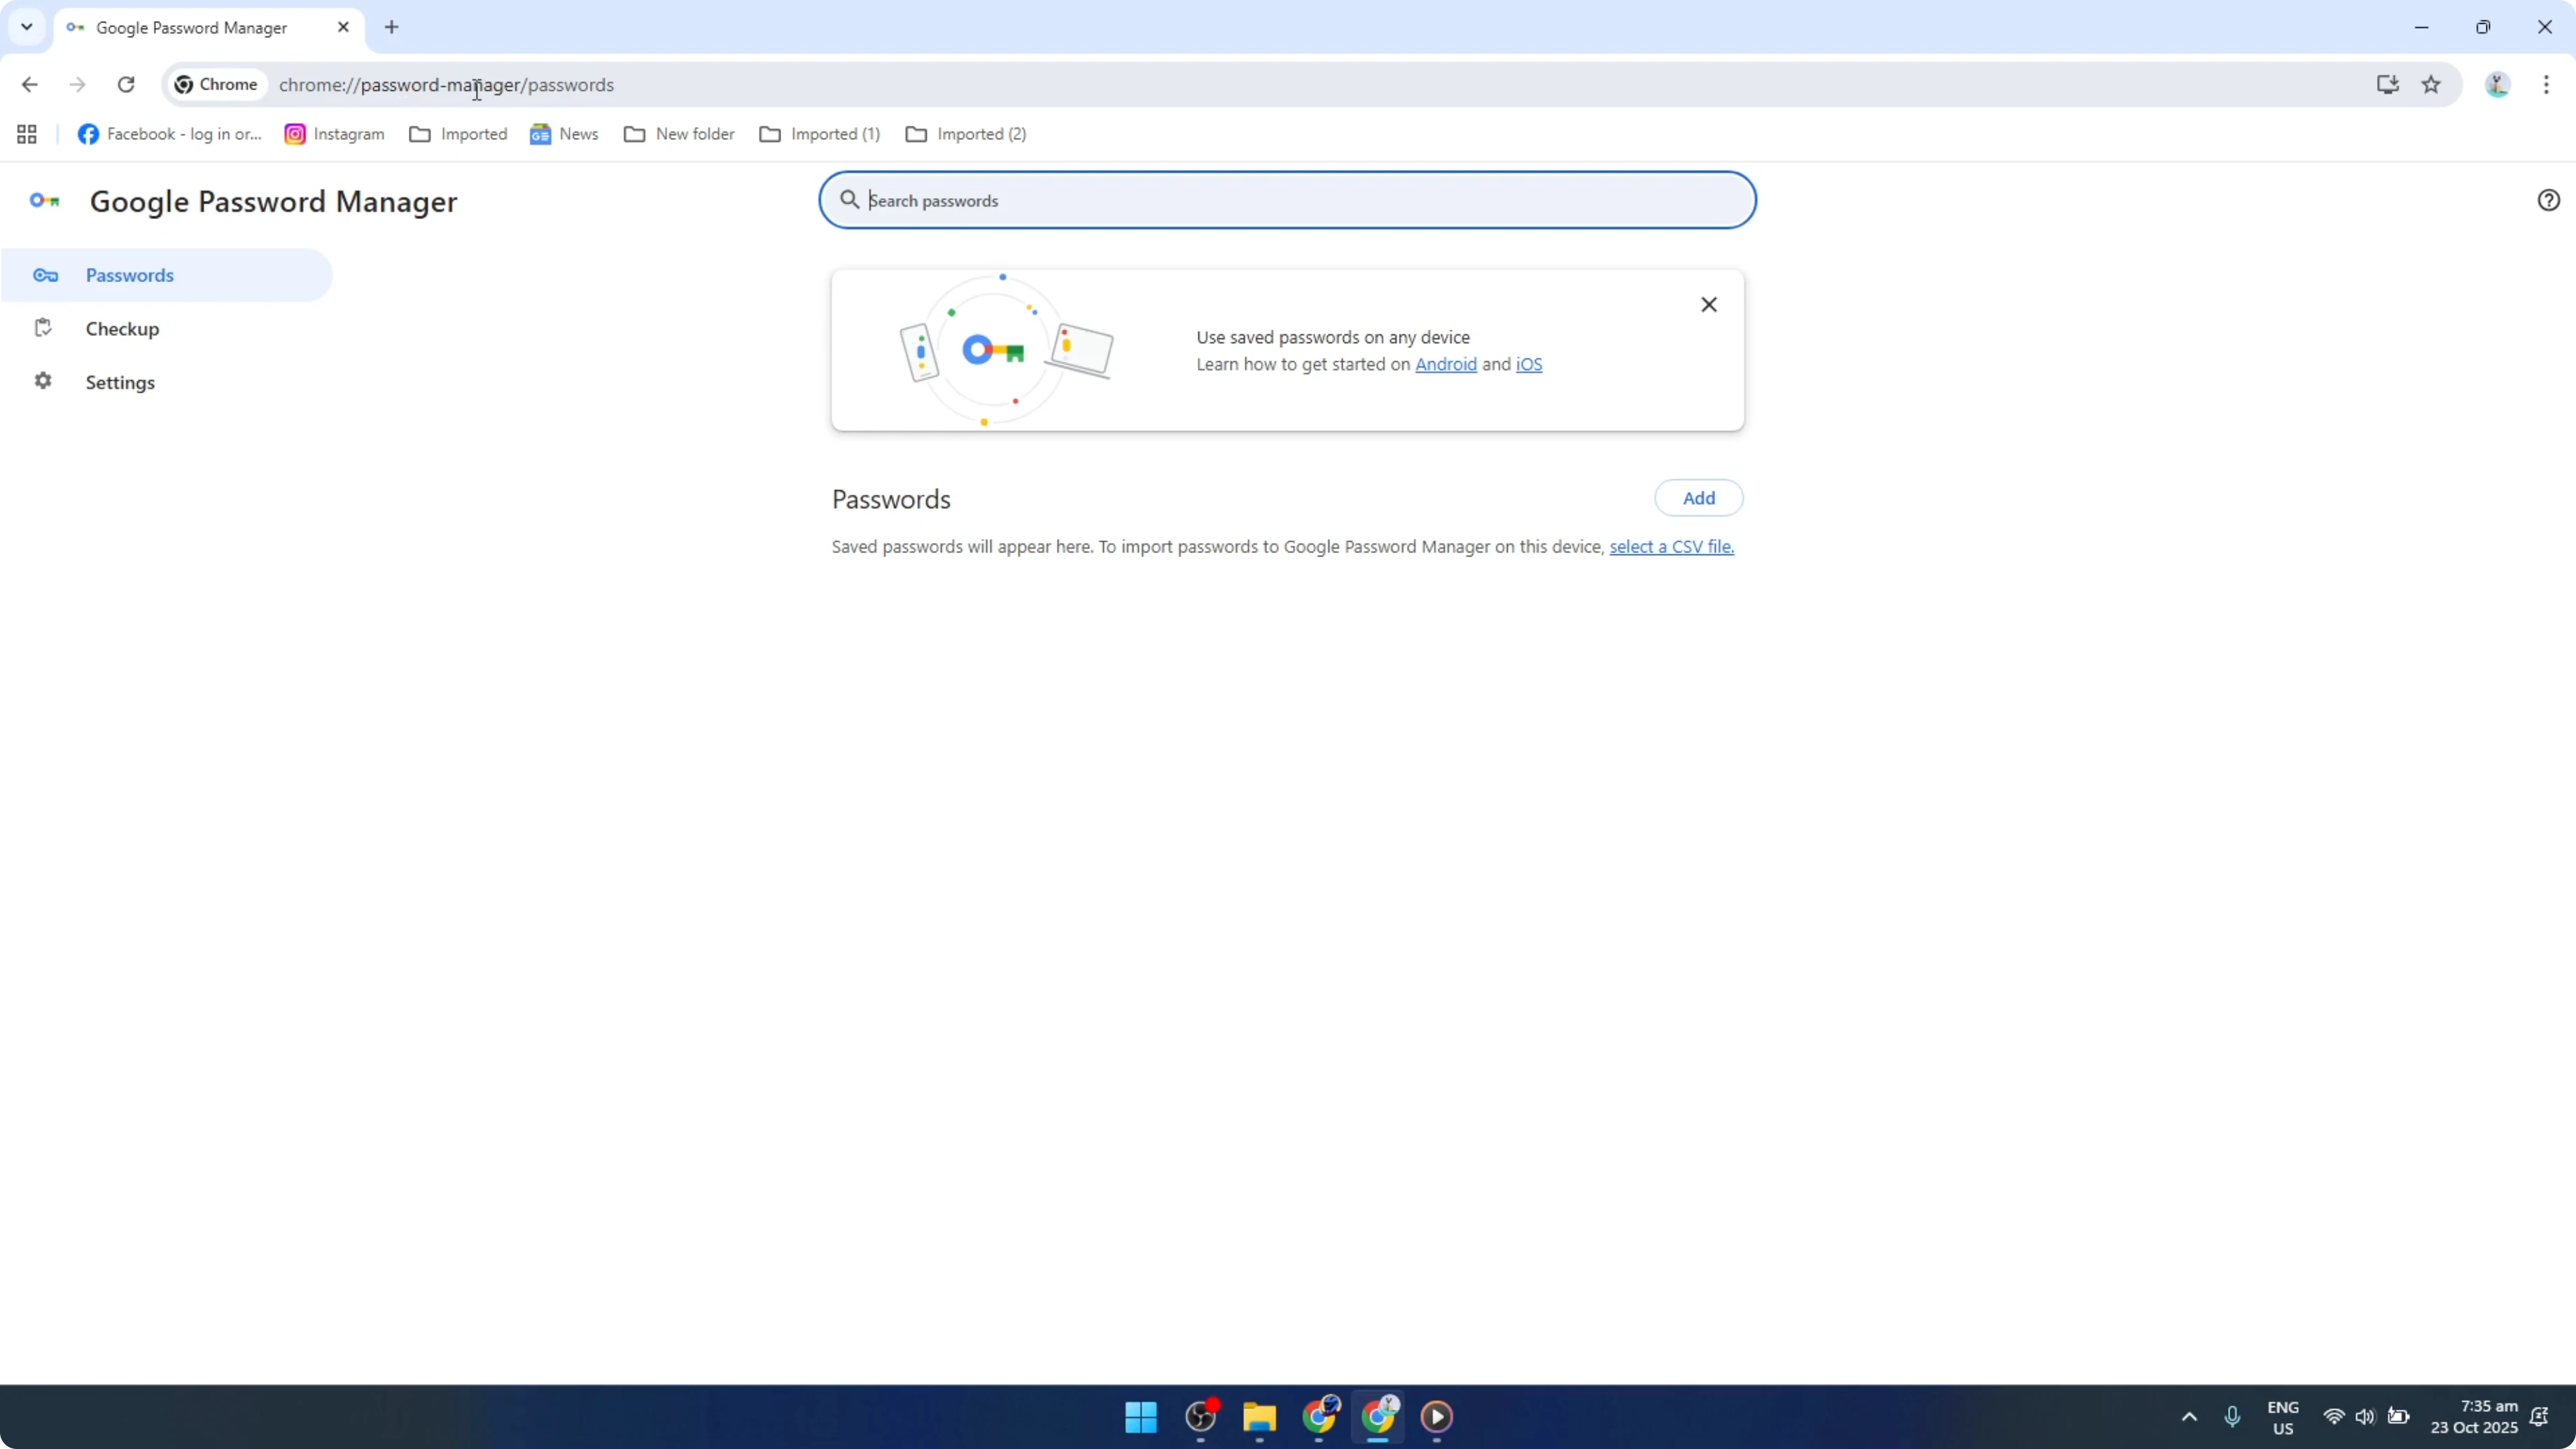Reload the current page
Image resolution: width=2576 pixels, height=1449 pixels.
(126, 85)
